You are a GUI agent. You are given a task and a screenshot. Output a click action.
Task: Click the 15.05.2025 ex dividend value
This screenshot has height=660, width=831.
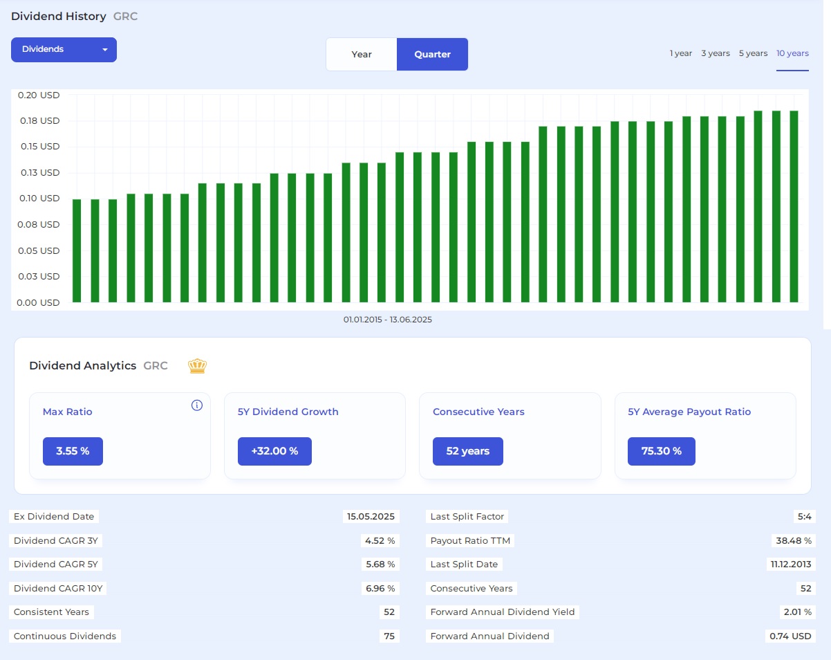[371, 517]
